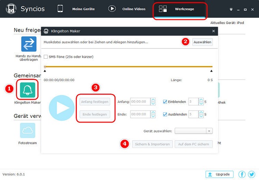
Task: Click Ende festlegen button
Action: [95, 114]
